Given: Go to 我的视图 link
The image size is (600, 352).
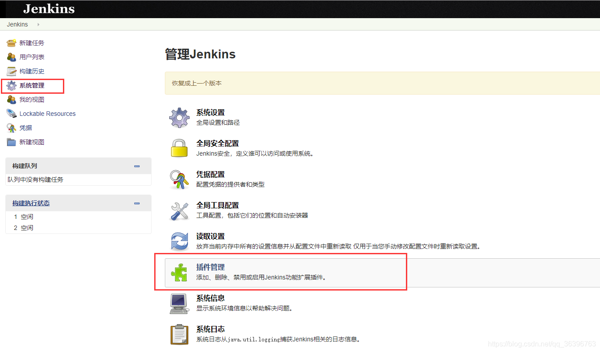Looking at the screenshot, I should point(32,99).
